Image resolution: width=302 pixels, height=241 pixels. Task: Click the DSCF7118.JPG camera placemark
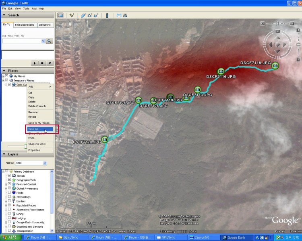pos(275,65)
